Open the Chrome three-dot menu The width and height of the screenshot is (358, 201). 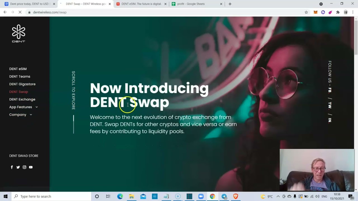353,12
